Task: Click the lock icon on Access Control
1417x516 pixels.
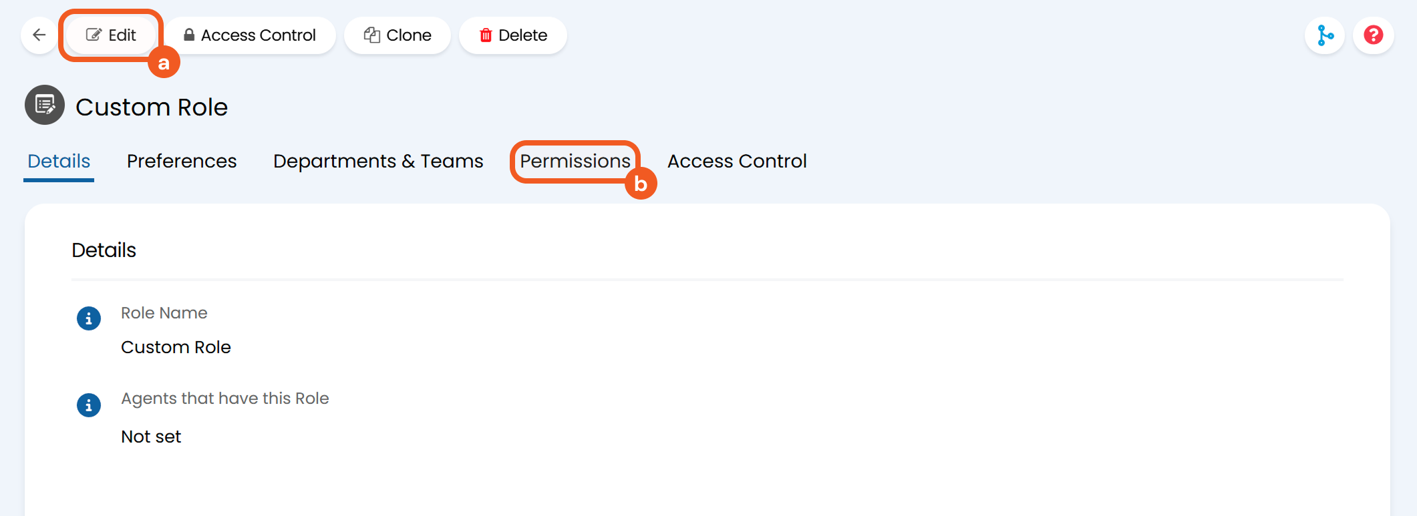Action: tap(189, 35)
